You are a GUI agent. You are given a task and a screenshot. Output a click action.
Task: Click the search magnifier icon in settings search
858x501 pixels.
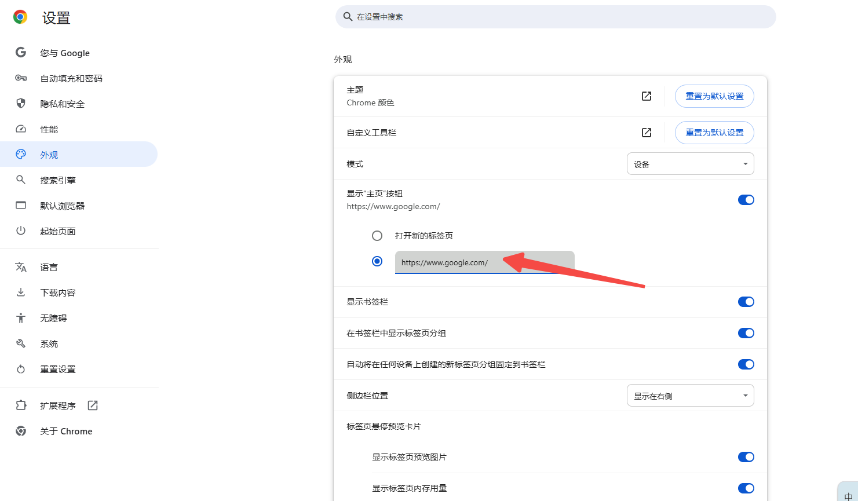tap(348, 17)
